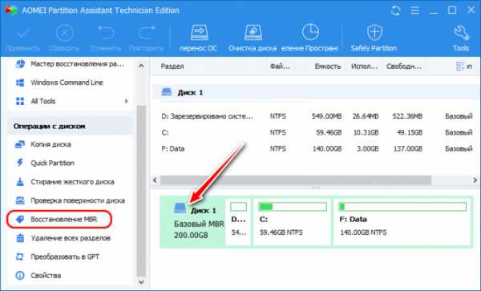The image size is (481, 291).
Task: Select Диск 1 Базовый MBR disk block
Action: [x=193, y=222]
